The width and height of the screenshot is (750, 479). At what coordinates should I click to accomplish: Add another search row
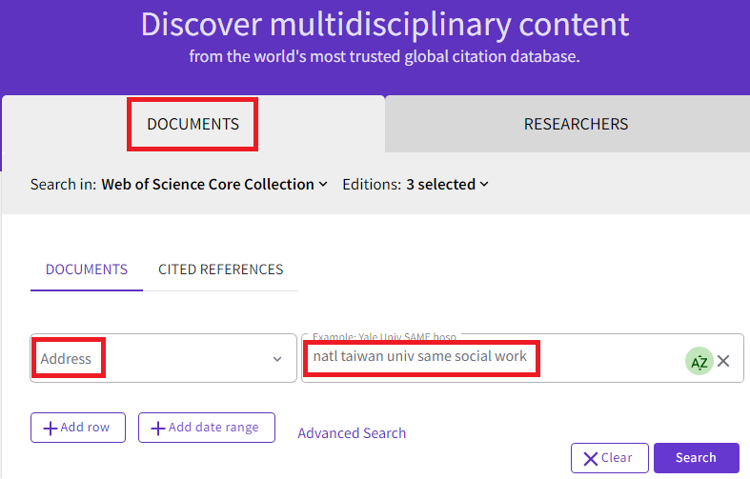(x=78, y=428)
